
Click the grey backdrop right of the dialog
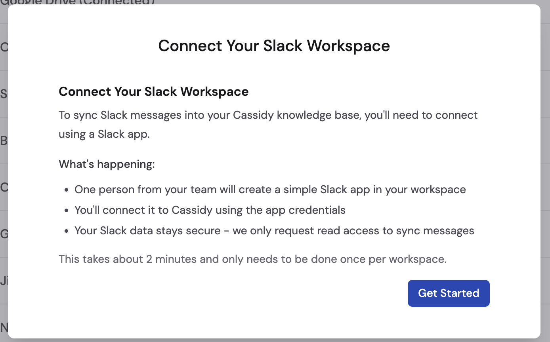click(x=546, y=171)
